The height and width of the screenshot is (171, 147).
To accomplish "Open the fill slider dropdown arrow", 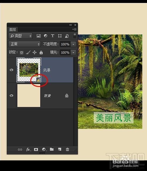I will (x=73, y=52).
